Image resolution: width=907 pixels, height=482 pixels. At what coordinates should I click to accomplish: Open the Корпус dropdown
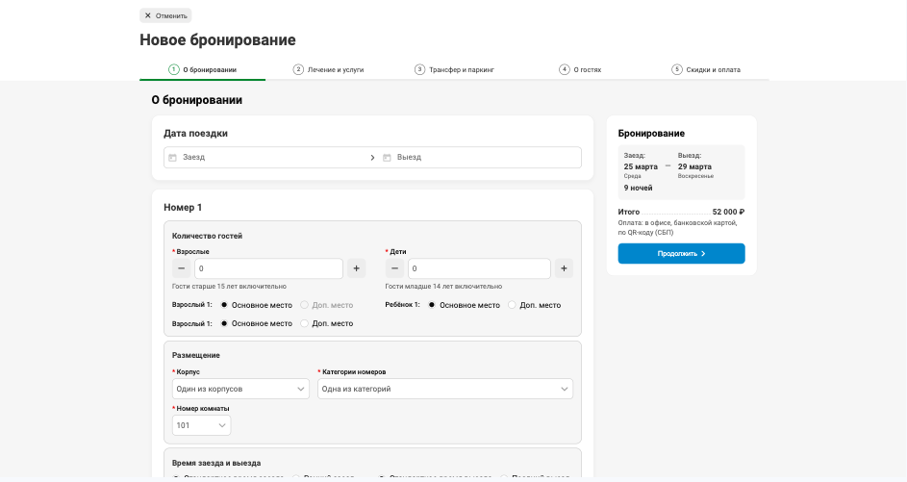point(240,389)
